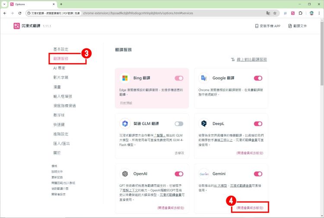Click the blue extension icon left of the pink one

tap(285, 13)
